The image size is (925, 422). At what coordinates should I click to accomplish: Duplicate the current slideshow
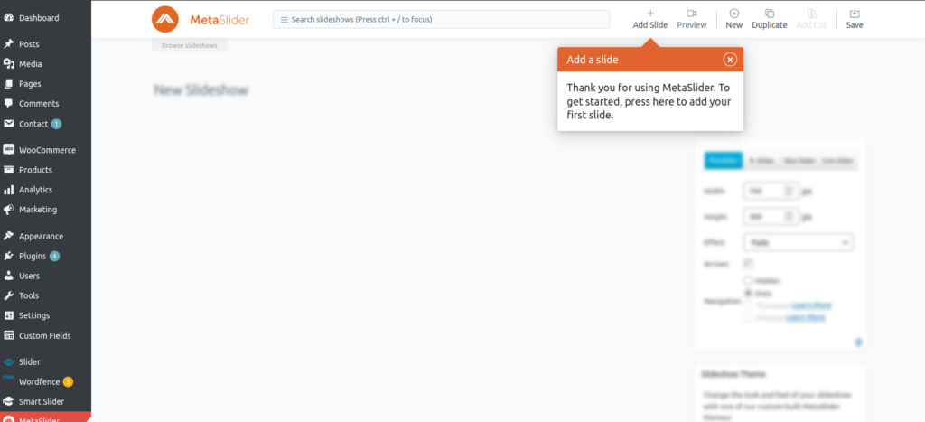tap(769, 14)
